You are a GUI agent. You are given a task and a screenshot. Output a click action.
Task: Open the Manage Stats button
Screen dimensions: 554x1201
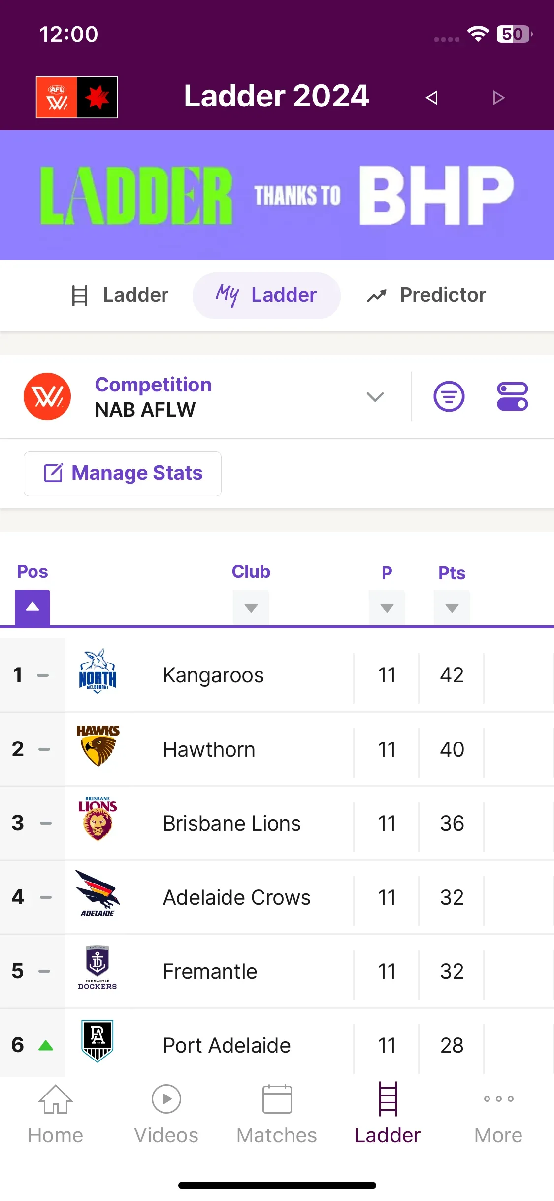123,473
